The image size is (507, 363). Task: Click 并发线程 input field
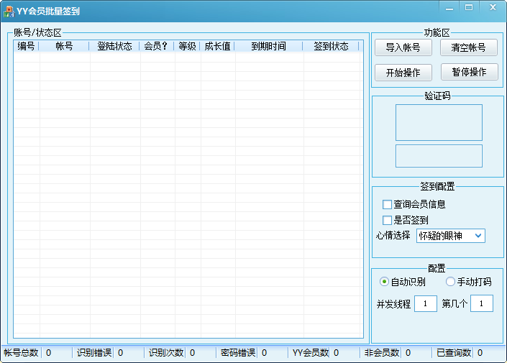pos(426,303)
